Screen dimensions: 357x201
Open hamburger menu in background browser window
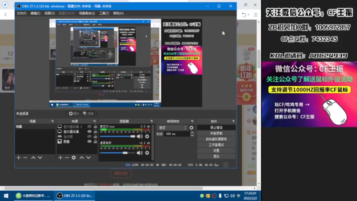click(256, 15)
